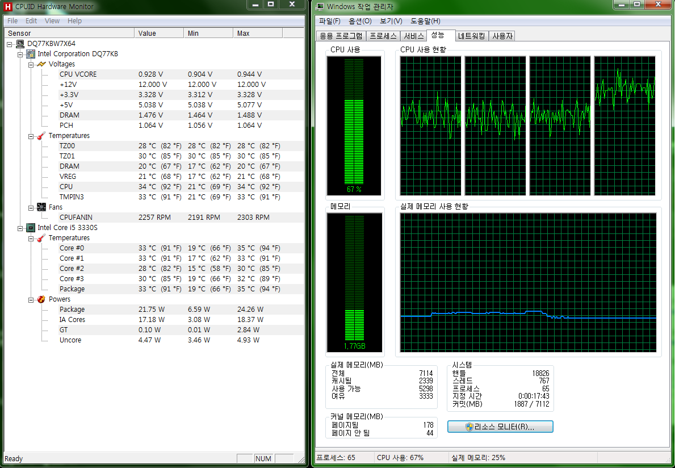Screen dimensions: 675x468
Task: Click the 0:00:17:43 uptime value
Action: pos(534,396)
